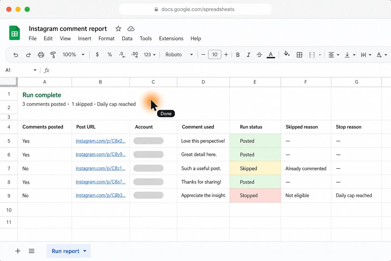Open the Format menu
The width and height of the screenshot is (391, 261).
[x=106, y=38]
